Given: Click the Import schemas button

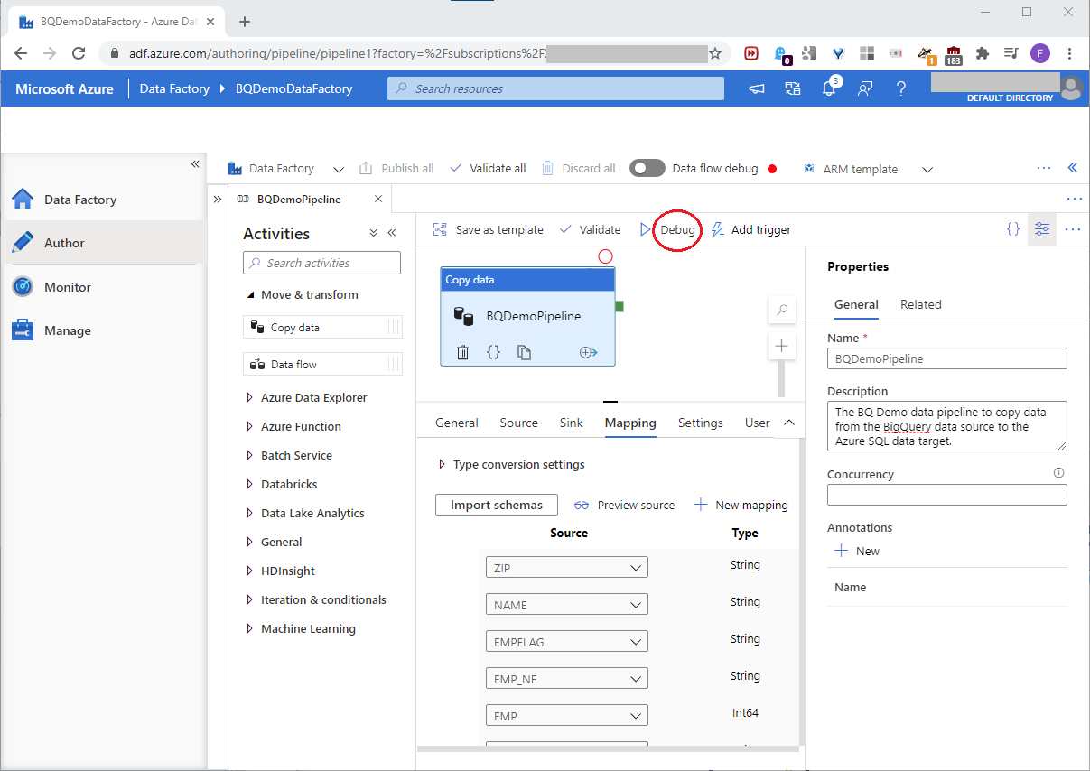Looking at the screenshot, I should (496, 505).
